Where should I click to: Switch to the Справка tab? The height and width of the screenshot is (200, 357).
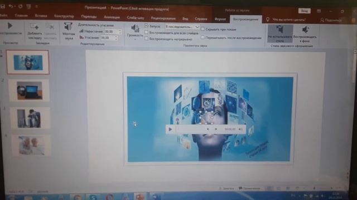[201, 19]
